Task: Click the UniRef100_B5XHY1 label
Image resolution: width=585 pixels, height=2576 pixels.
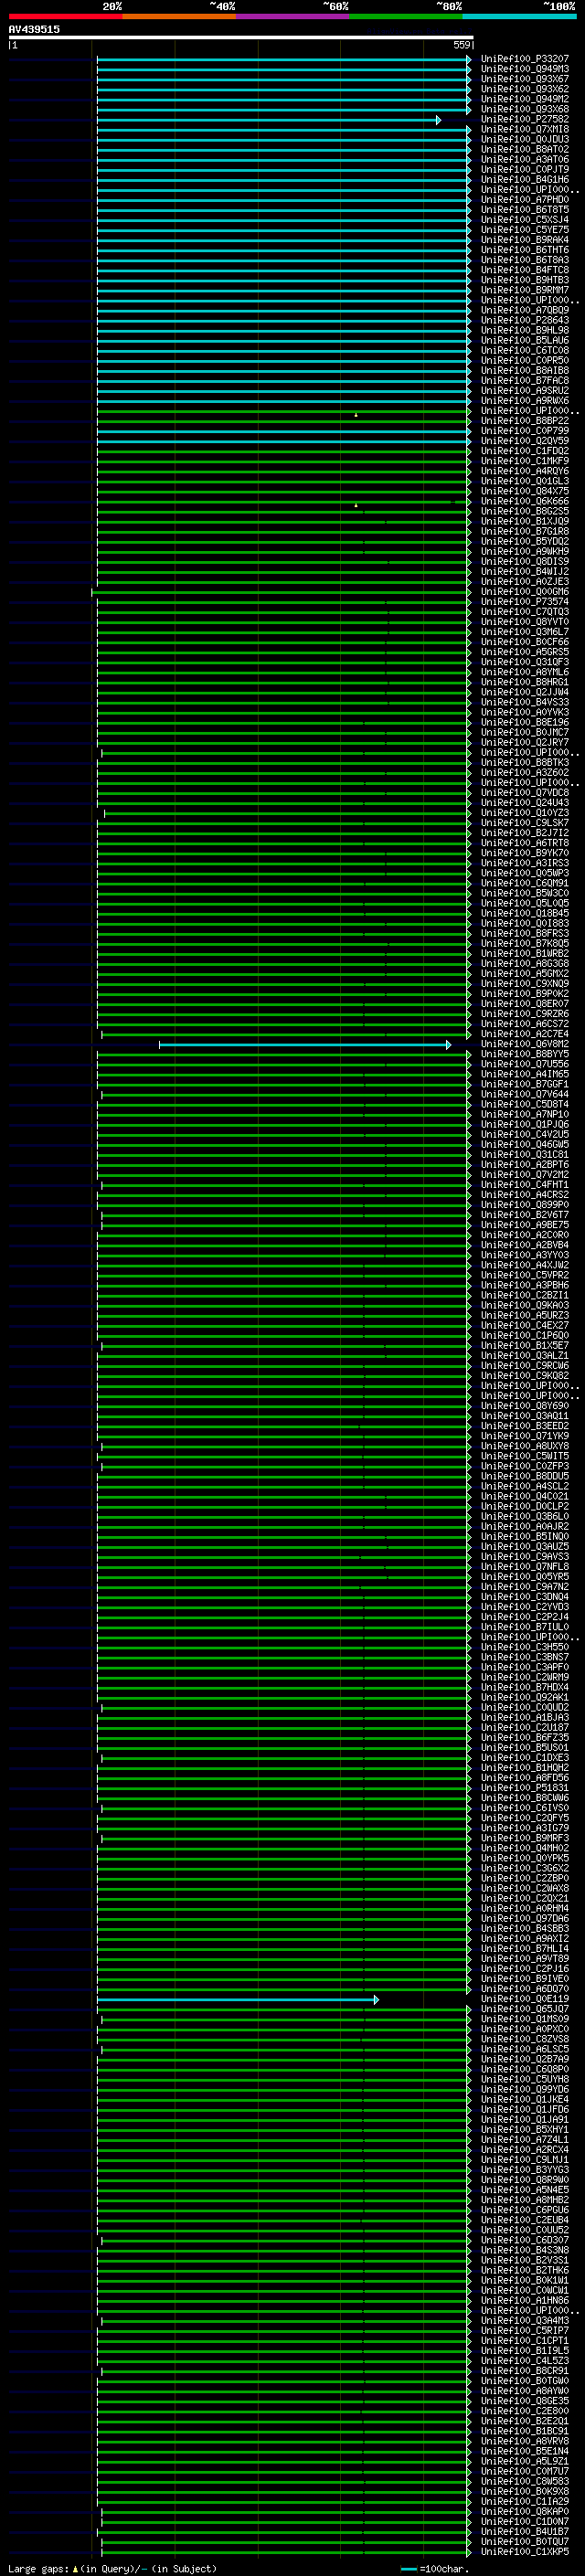Action: [524, 2130]
